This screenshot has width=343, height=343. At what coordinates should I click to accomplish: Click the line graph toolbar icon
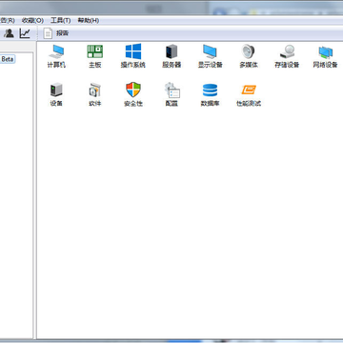pos(25,33)
